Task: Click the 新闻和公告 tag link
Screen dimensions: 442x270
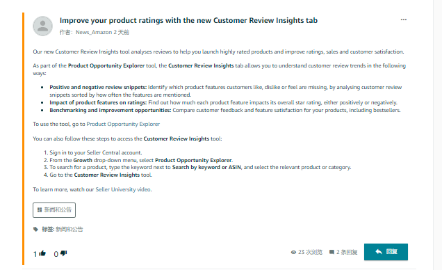Action: 69,229
